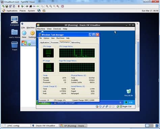Pause the VNC session with red pause icon
The height and width of the screenshot is (129, 160).
(x=19, y=6)
